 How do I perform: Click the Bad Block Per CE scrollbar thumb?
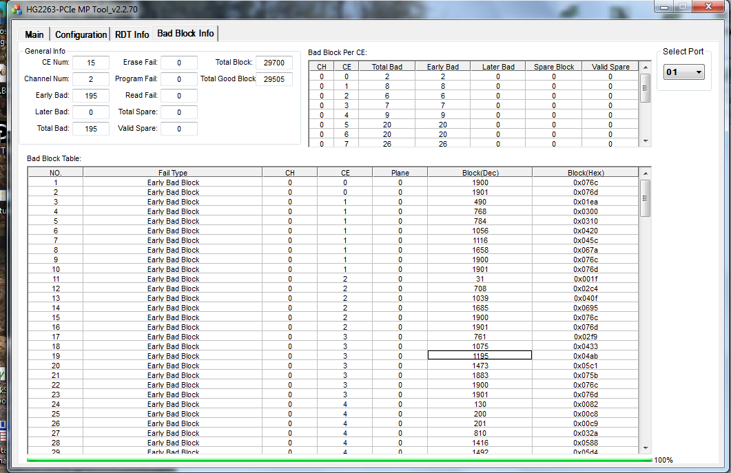coord(646,87)
